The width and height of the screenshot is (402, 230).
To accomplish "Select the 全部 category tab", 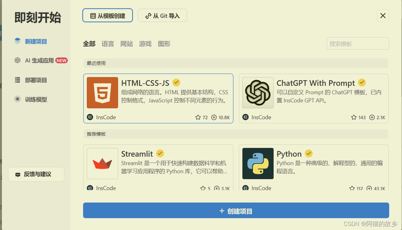I will coord(89,44).
